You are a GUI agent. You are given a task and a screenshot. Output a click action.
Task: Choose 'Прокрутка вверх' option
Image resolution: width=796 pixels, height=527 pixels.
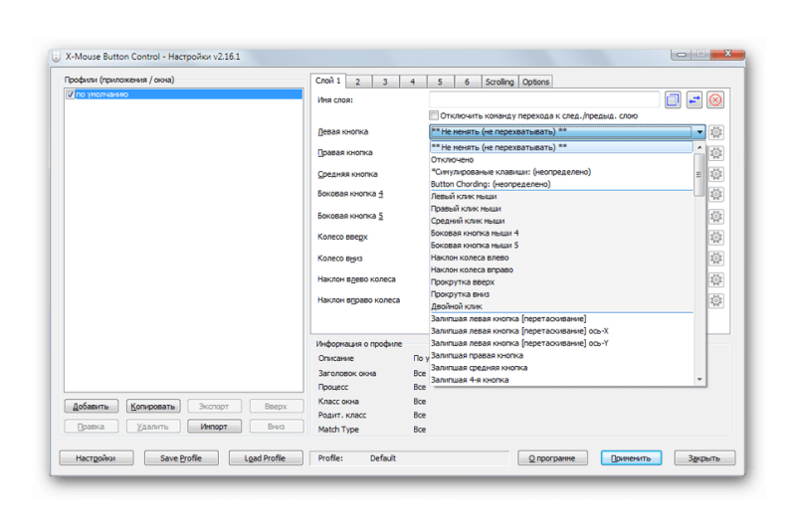coord(561,282)
